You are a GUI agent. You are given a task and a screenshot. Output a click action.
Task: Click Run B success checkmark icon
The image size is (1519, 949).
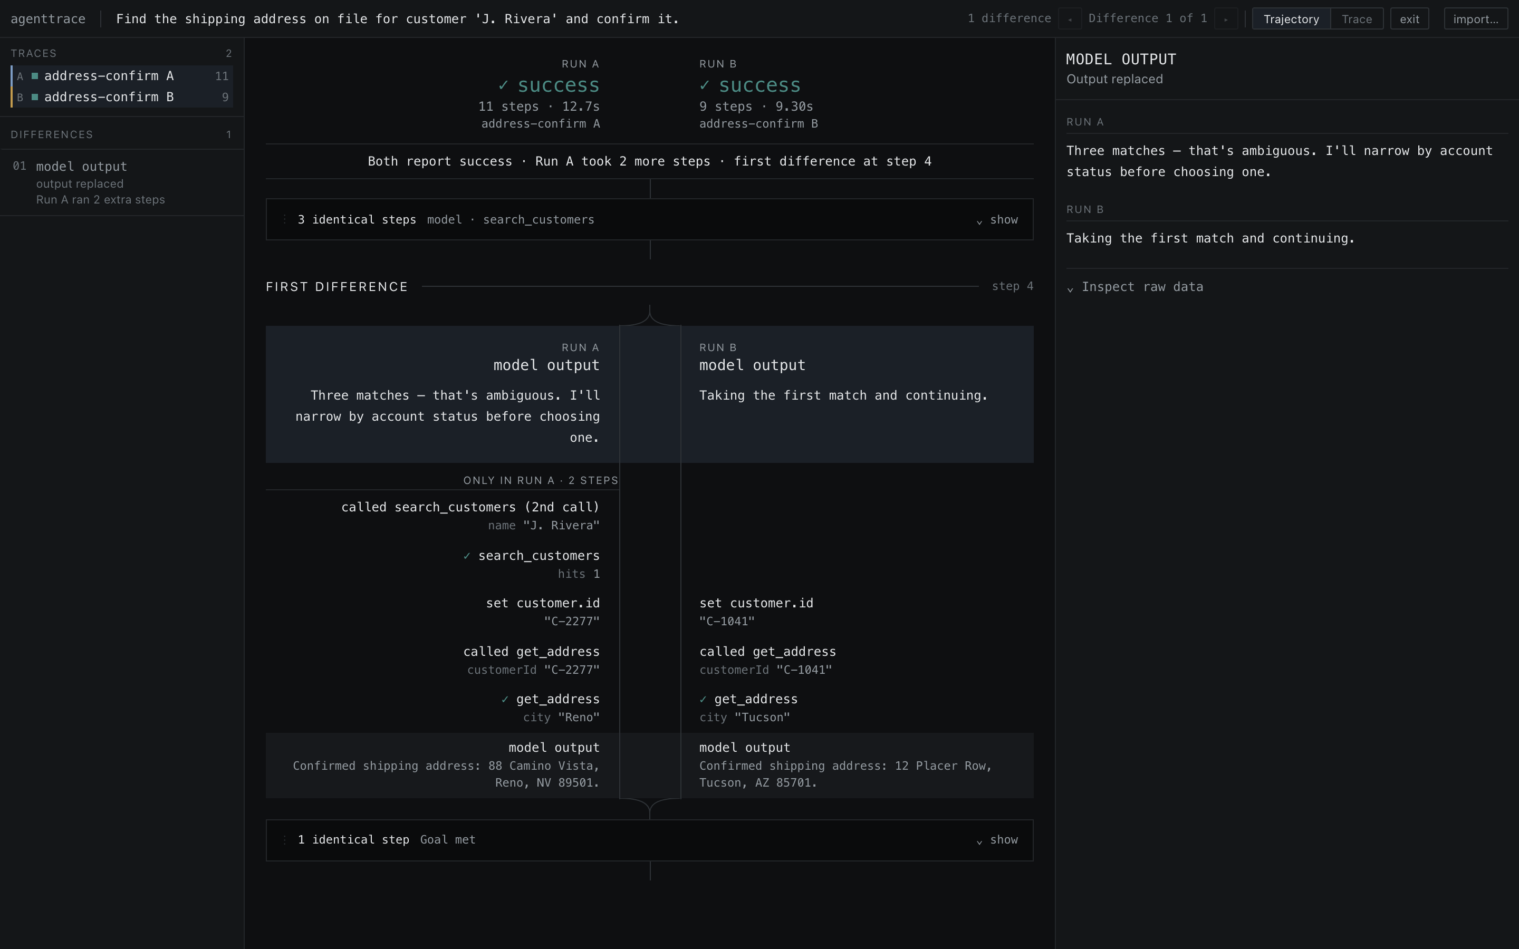pyautogui.click(x=705, y=85)
